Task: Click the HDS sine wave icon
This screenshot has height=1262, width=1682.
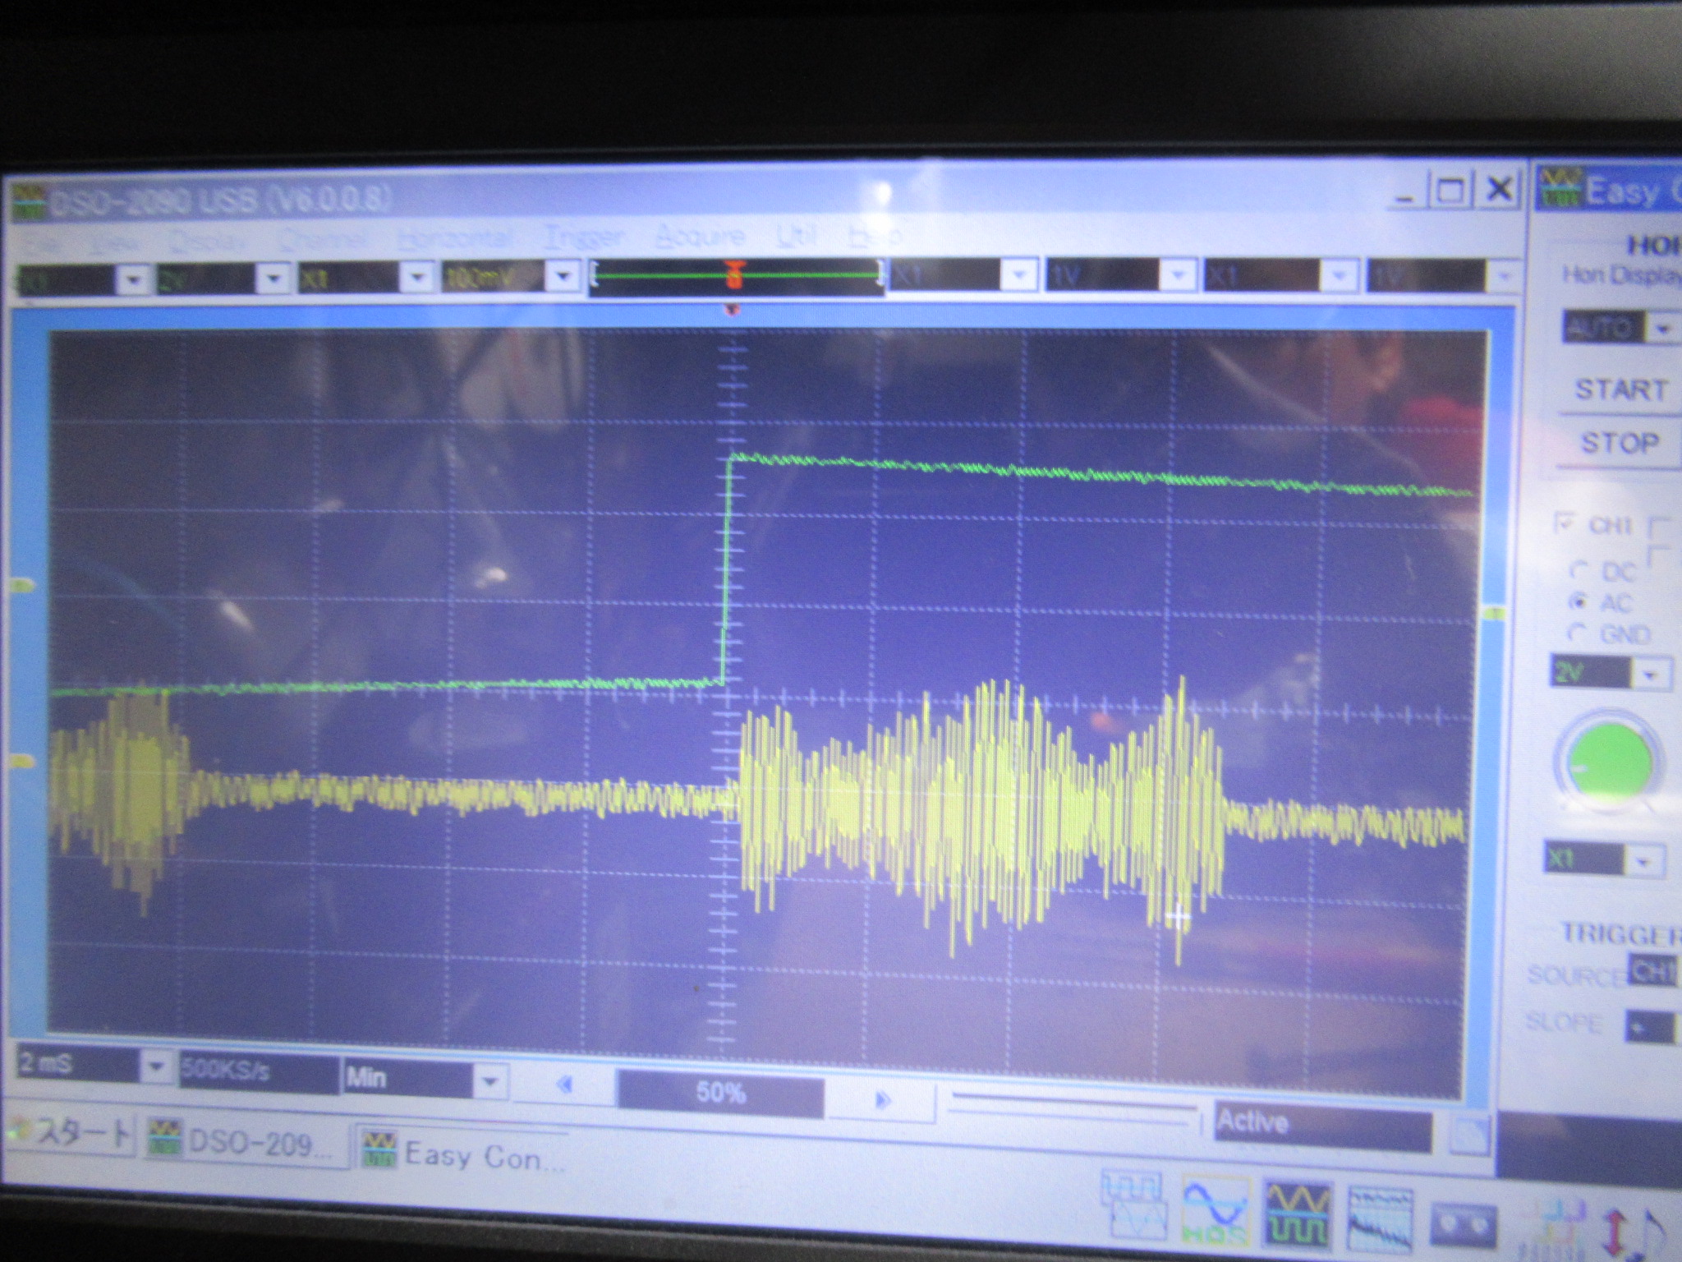Action: click(1216, 1212)
